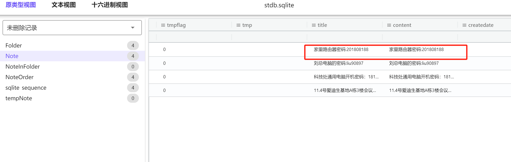Viewport: 511px width, 162px height.
Task: Select the 家里路由器密码 title cell
Action: click(341, 49)
